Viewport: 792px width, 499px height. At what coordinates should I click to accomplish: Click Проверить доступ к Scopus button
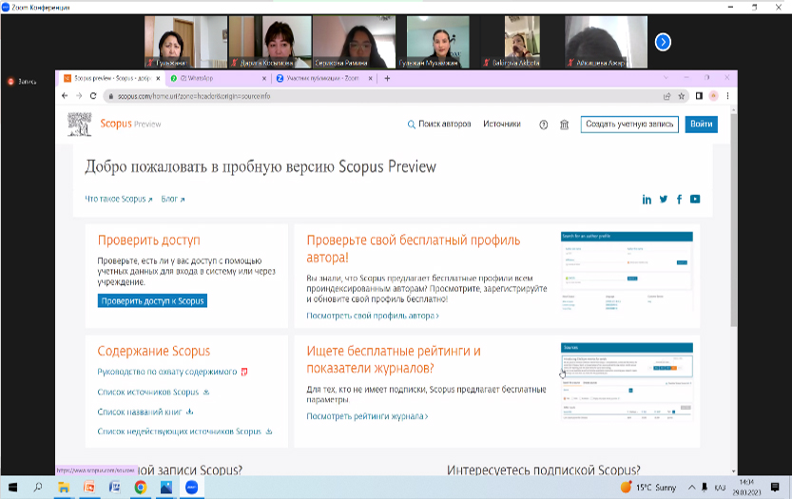coord(151,300)
